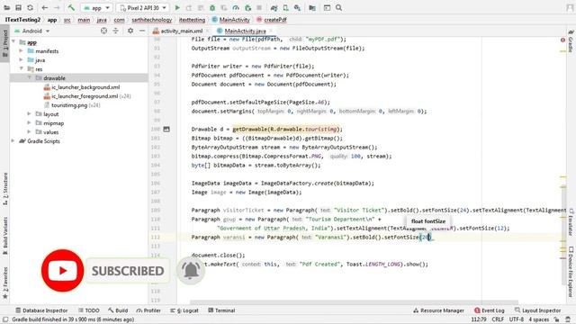
Task: Toggle the Device File Explorer side tab
Action: pyautogui.click(x=571, y=271)
